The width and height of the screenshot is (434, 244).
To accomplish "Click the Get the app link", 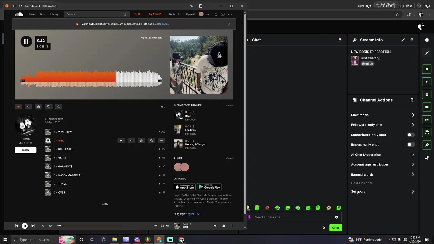I will click(x=161, y=24).
